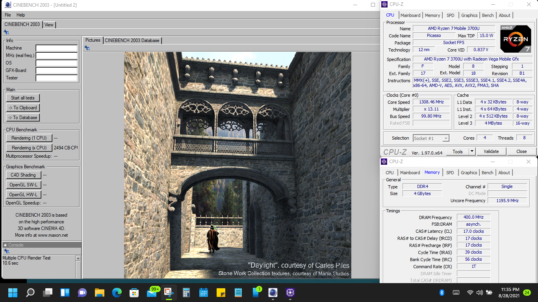Switch to the View tab in CINEBENCH

coord(49,24)
